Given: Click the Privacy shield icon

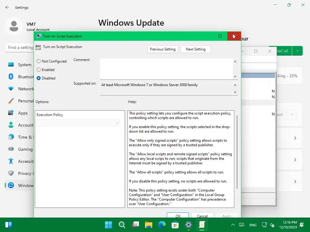Looking at the screenshot, I should pos(11,173).
